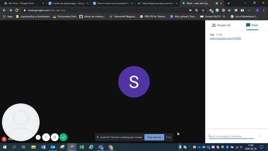Open List of Worksheets bookmark

(244, 16)
